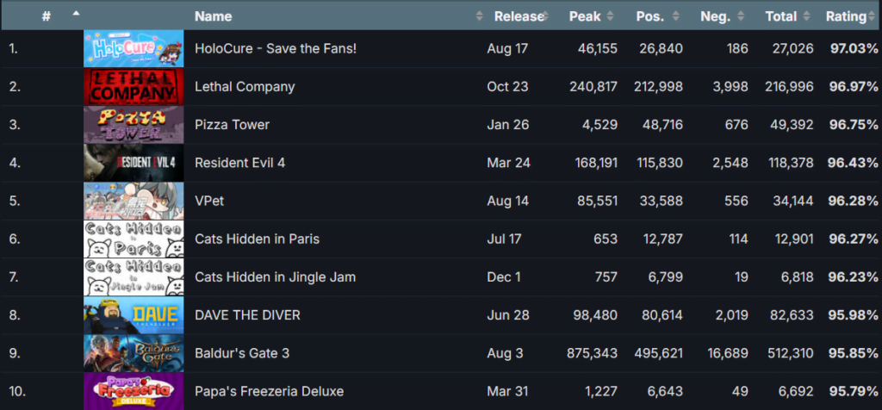This screenshot has width=882, height=410.
Task: Click the Lethal Company name link
Action: pos(245,86)
